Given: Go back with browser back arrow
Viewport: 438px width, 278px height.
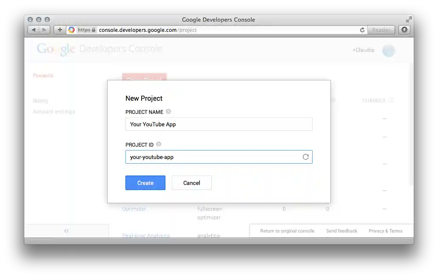Looking at the screenshot, I should pyautogui.click(x=34, y=30).
